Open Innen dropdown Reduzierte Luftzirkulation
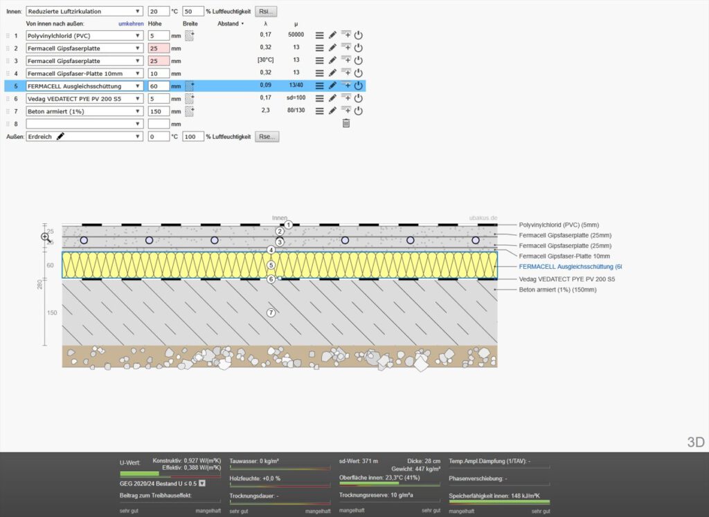The image size is (709, 517). click(84, 11)
